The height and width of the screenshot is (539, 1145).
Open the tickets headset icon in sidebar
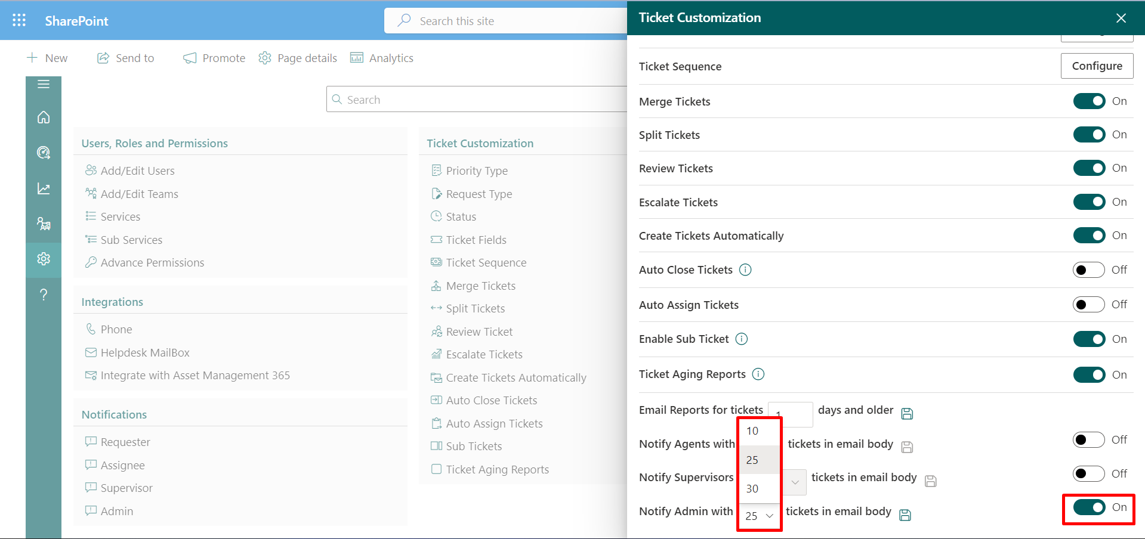click(x=44, y=153)
